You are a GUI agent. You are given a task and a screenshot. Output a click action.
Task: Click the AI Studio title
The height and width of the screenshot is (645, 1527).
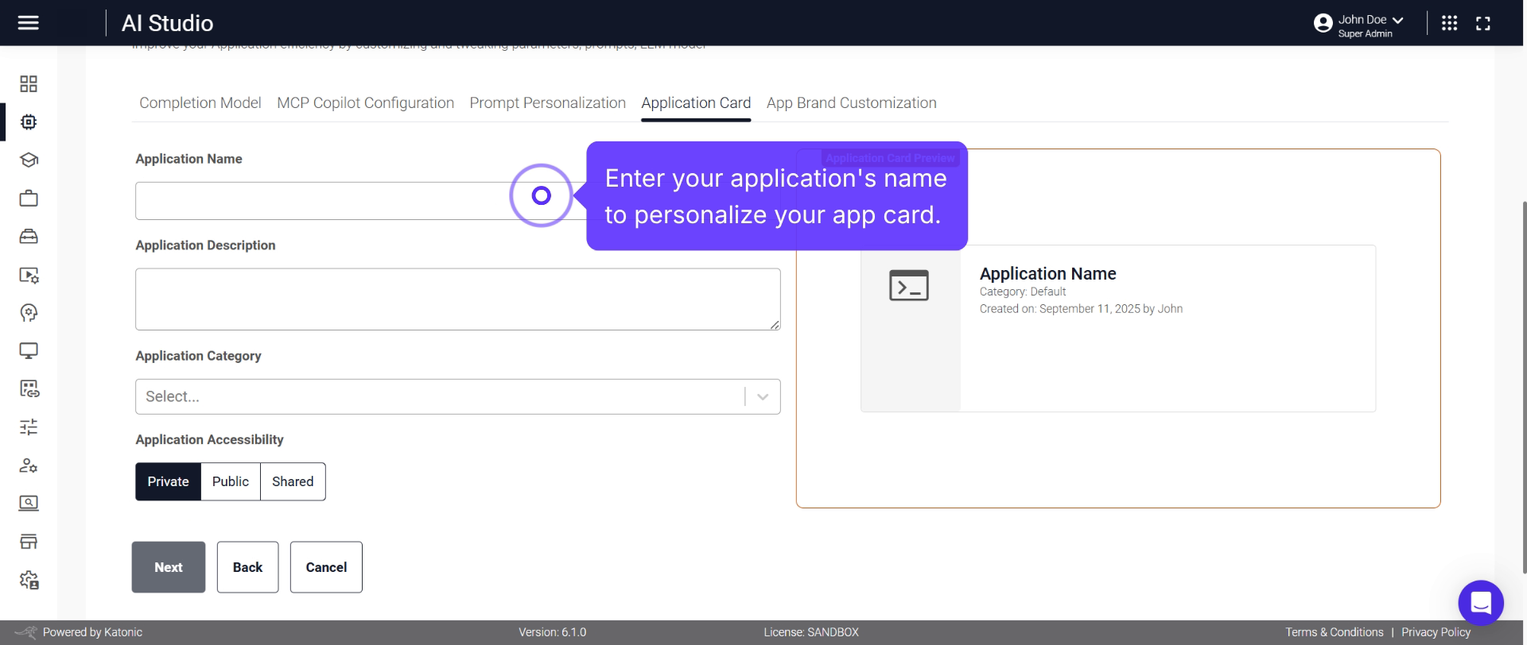167,23
